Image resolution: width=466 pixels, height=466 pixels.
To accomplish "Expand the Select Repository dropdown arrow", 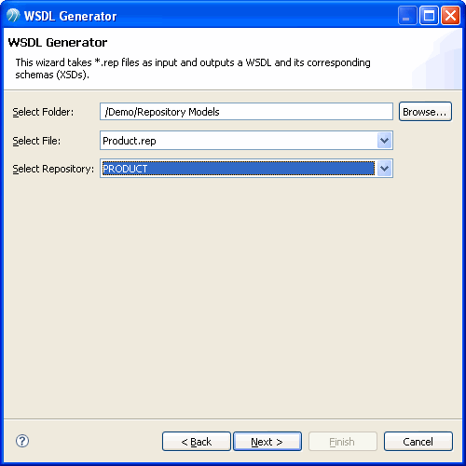I will click(x=384, y=169).
